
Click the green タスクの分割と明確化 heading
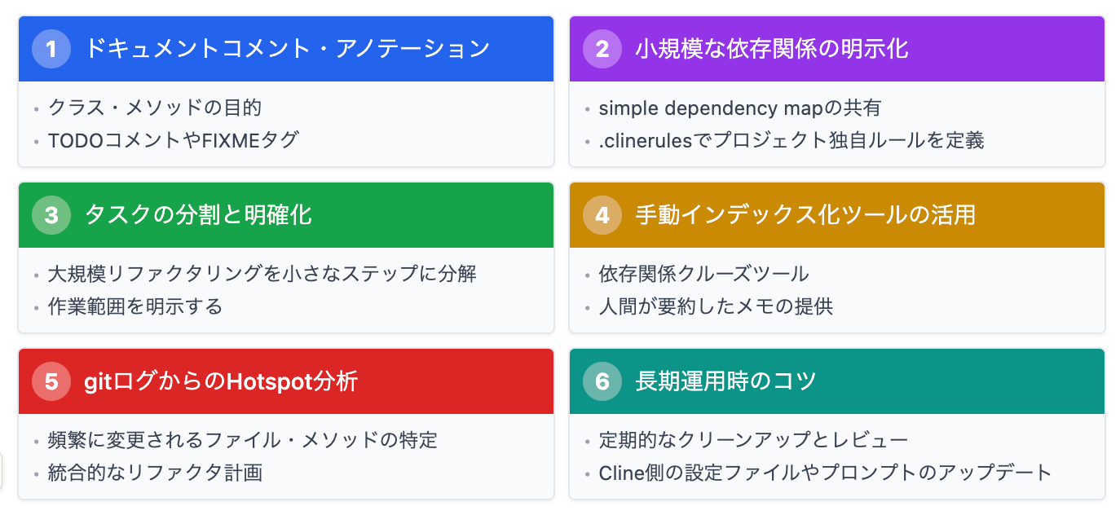click(198, 215)
